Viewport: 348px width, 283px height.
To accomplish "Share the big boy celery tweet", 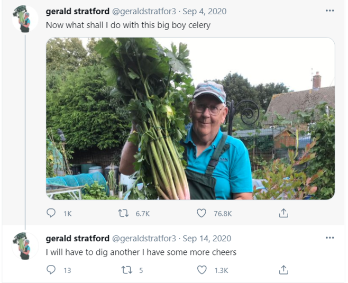I will pos(283,213).
